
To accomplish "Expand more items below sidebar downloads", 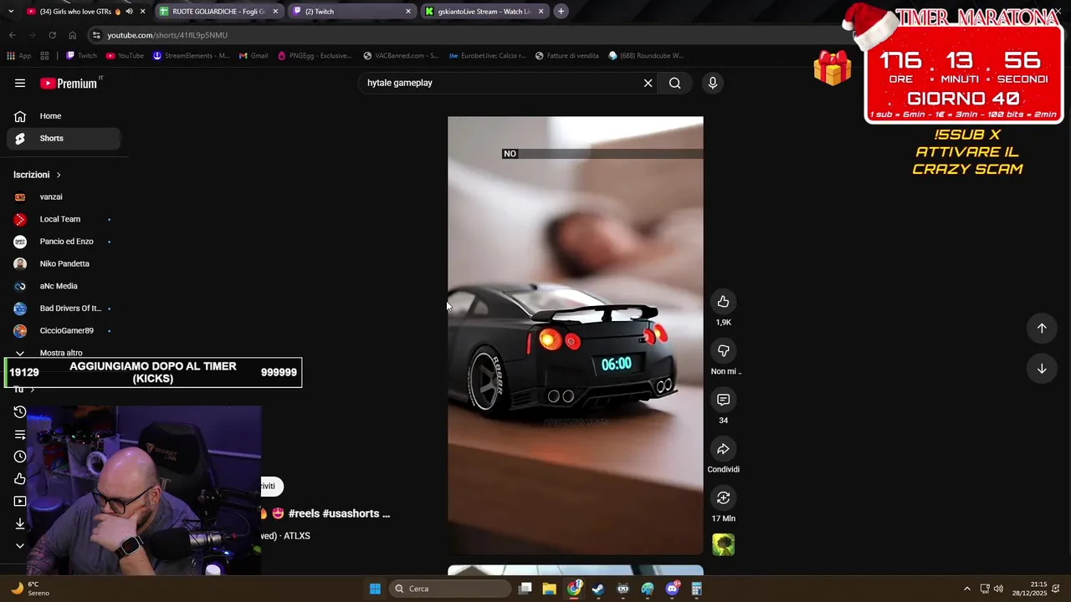I will pos(20,546).
